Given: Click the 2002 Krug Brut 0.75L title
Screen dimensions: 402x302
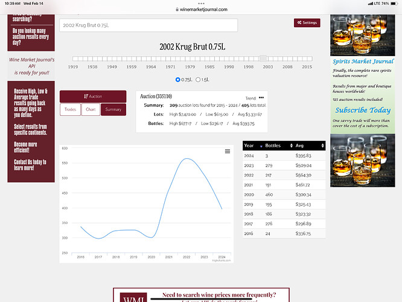Looking at the screenshot, I should (x=193, y=47).
